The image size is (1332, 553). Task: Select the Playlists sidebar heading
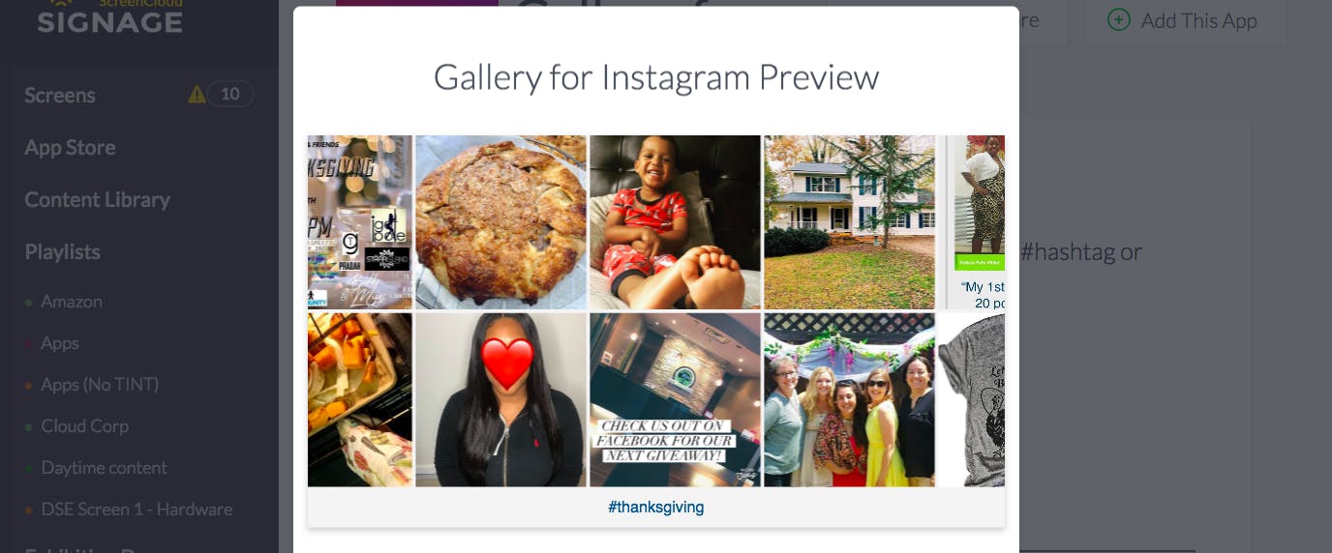pos(62,251)
